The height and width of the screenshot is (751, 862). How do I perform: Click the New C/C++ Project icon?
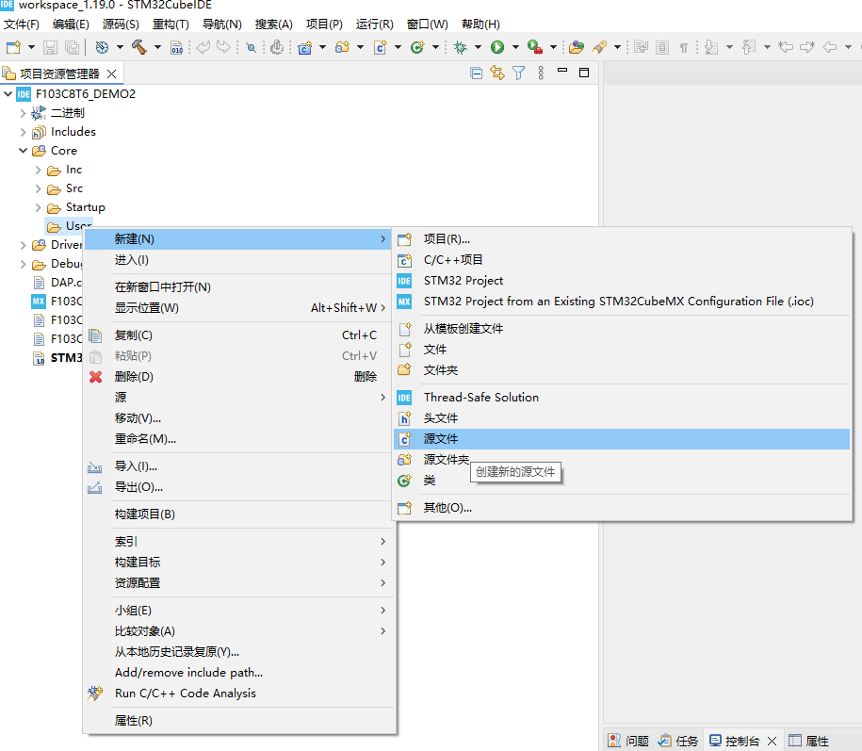click(304, 48)
